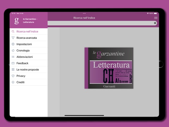Tap the battery status icon

coord(156,13)
